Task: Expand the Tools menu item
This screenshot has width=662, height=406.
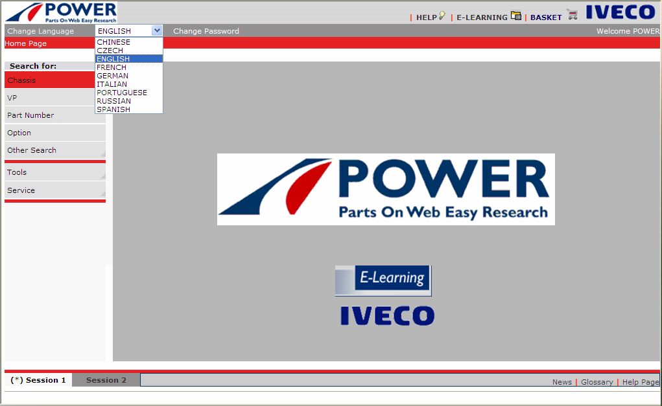Action: pyautogui.click(x=55, y=172)
